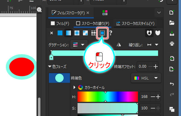The width and height of the screenshot is (181, 116).
Task: Click the Redo arrow icon
Action: (x=172, y=94)
